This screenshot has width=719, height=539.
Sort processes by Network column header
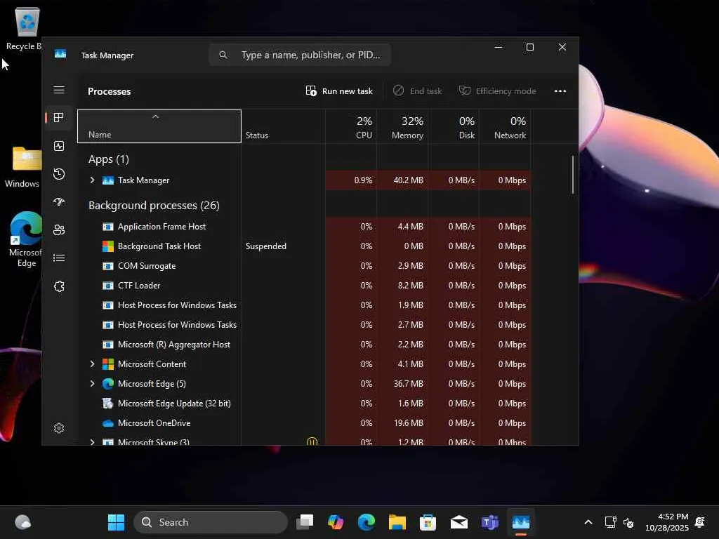(506, 126)
